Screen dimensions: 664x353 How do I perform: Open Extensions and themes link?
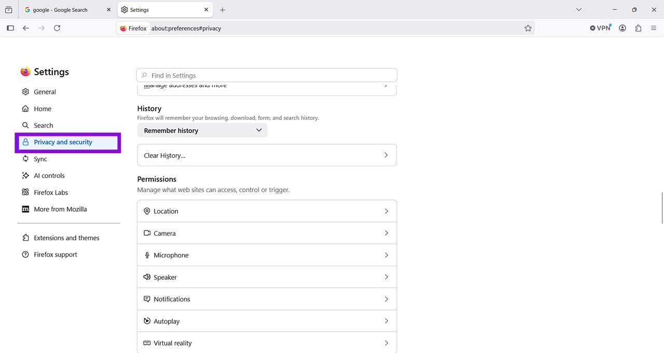pyautogui.click(x=67, y=238)
